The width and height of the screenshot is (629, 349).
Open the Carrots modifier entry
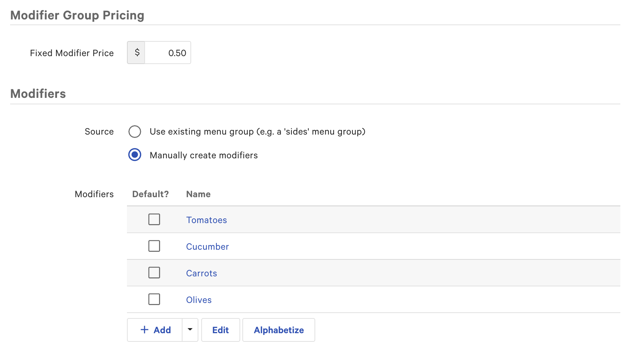(x=202, y=273)
